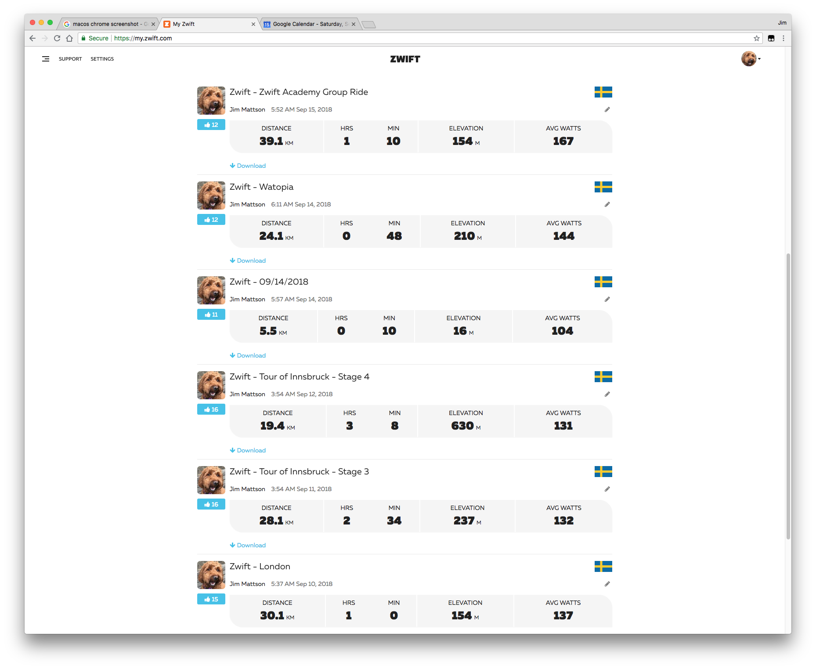
Task: Click '5:52 AM Sep 15, 2018' timestamp
Action: (301, 109)
